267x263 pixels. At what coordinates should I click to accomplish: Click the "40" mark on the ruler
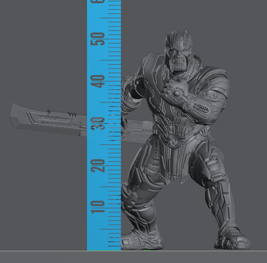[x=98, y=81]
